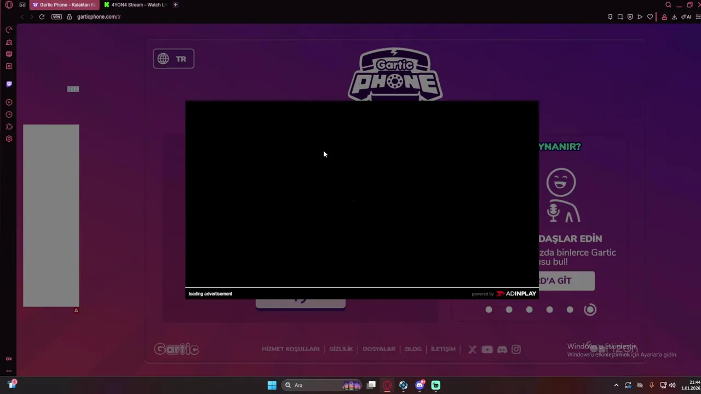The height and width of the screenshot is (394, 701).
Task: Open Gartic's X social page
Action: pyautogui.click(x=472, y=349)
